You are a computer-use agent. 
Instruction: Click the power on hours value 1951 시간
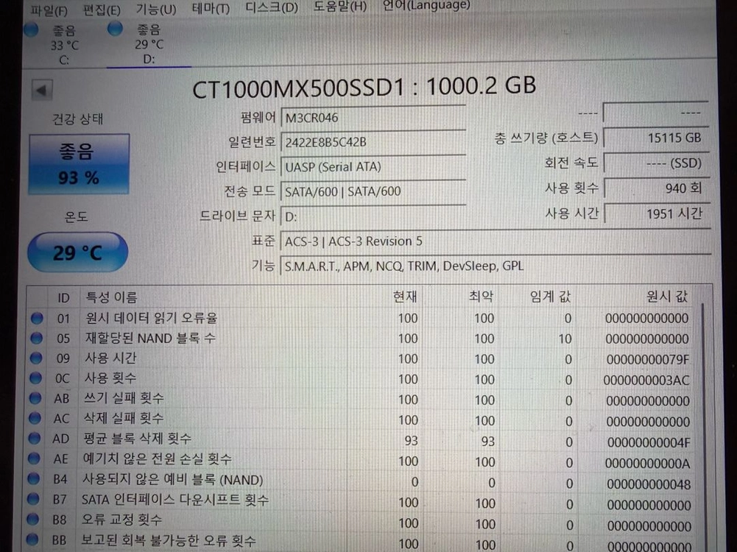(657, 213)
